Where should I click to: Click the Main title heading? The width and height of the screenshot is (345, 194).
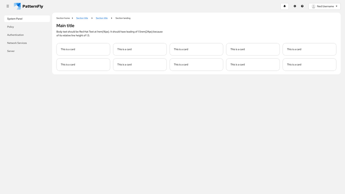66,26
